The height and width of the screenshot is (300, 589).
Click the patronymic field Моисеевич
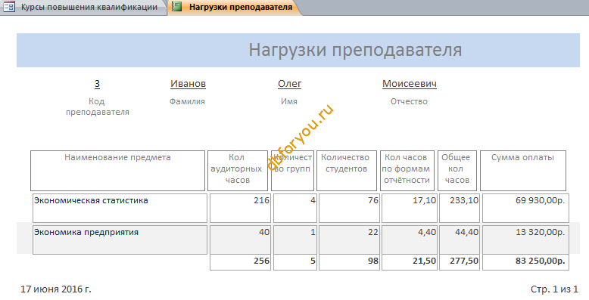(x=410, y=84)
